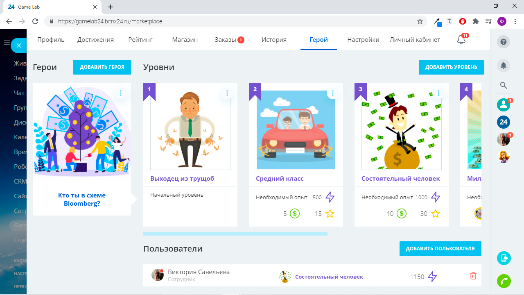Click the blue 24 circle icon
This screenshot has width=524, height=295.
504,122
